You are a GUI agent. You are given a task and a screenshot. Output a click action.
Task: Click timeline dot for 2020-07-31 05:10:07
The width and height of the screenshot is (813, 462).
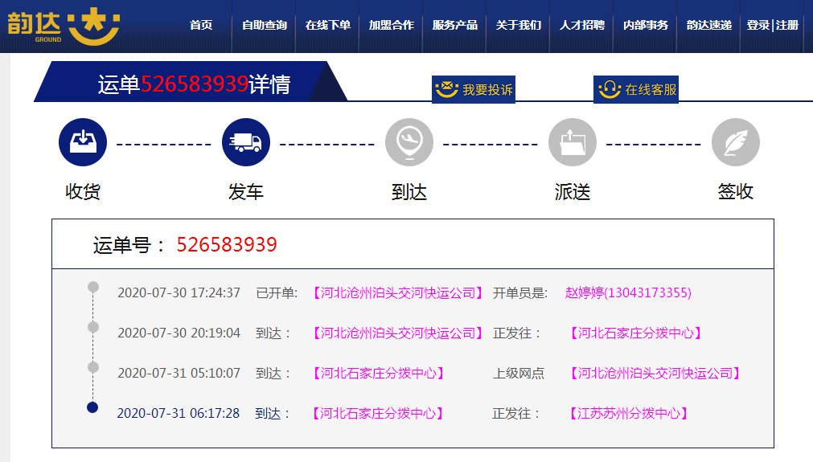tap(93, 367)
